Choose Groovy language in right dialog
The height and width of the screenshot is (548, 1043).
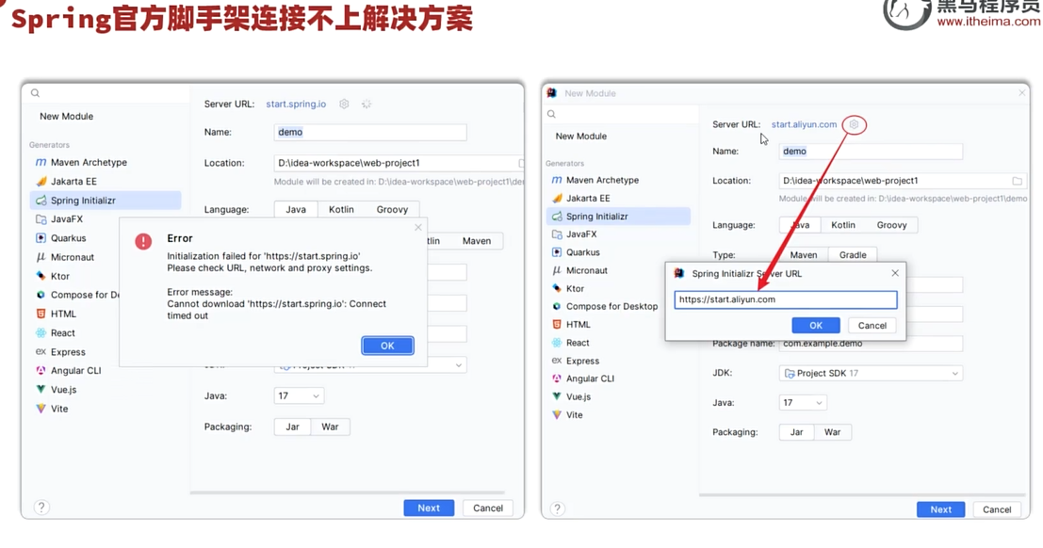coord(892,225)
